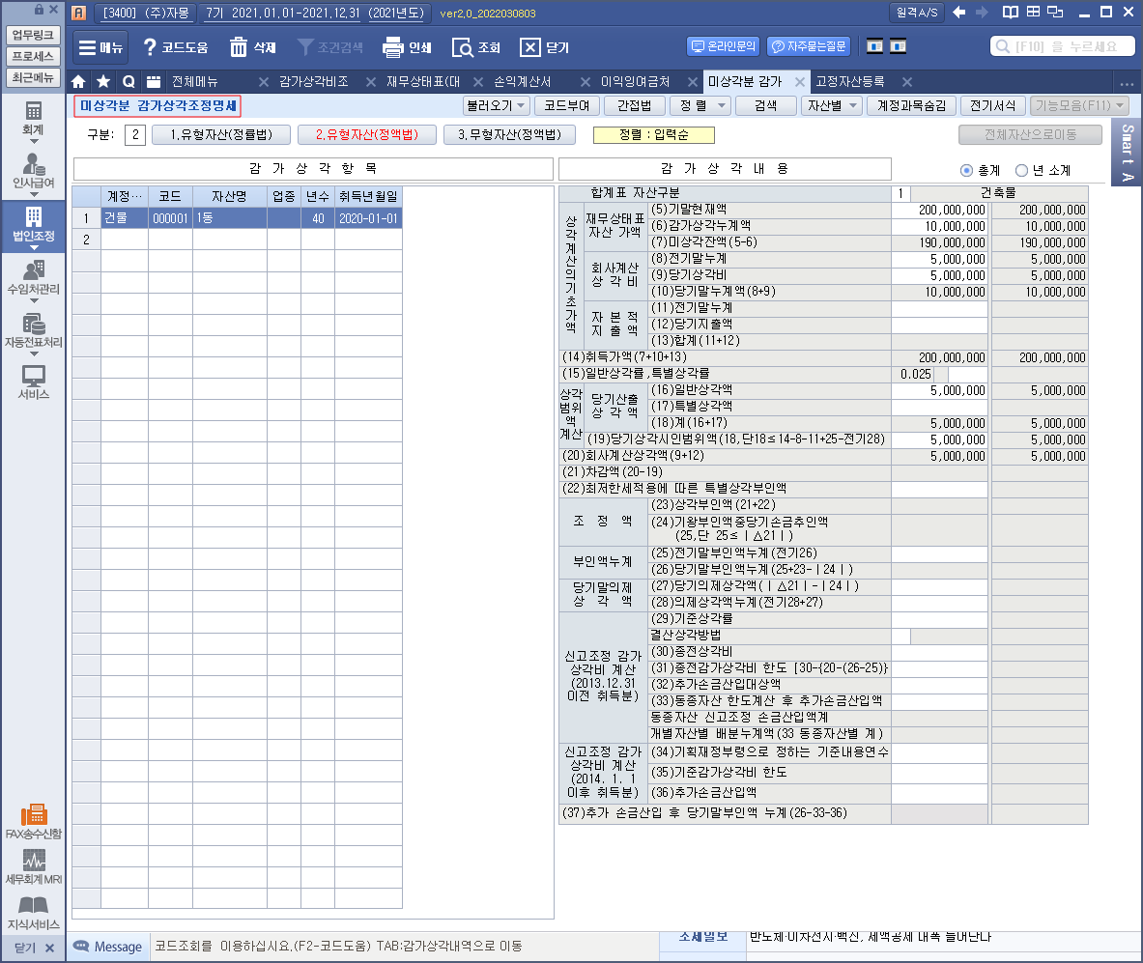
Task: Expand the 기능모음(F11) dropdown
Action: (1120, 105)
